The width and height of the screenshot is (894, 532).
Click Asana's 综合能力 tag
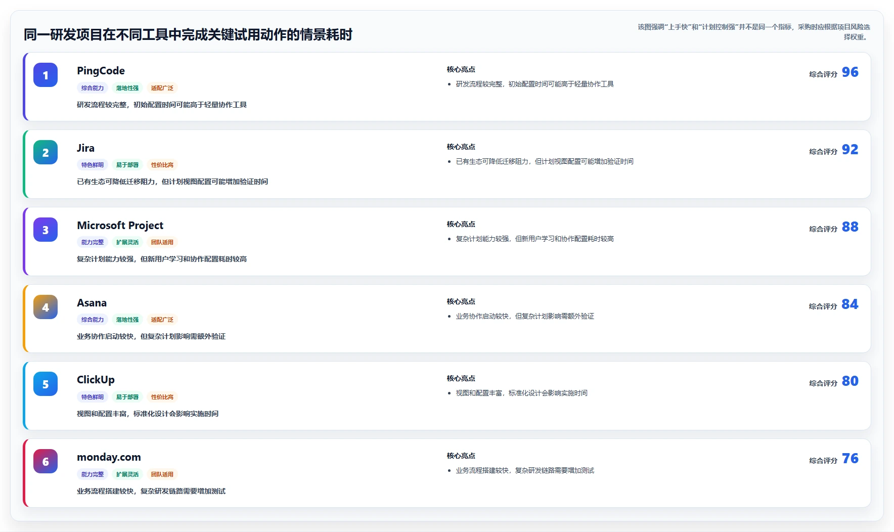(93, 320)
